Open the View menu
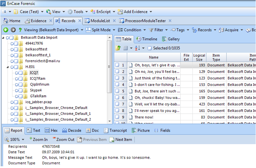This screenshot has width=256, height=168. point(56,12)
